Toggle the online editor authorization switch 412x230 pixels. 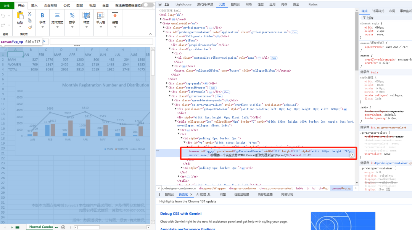[x=148, y=5]
